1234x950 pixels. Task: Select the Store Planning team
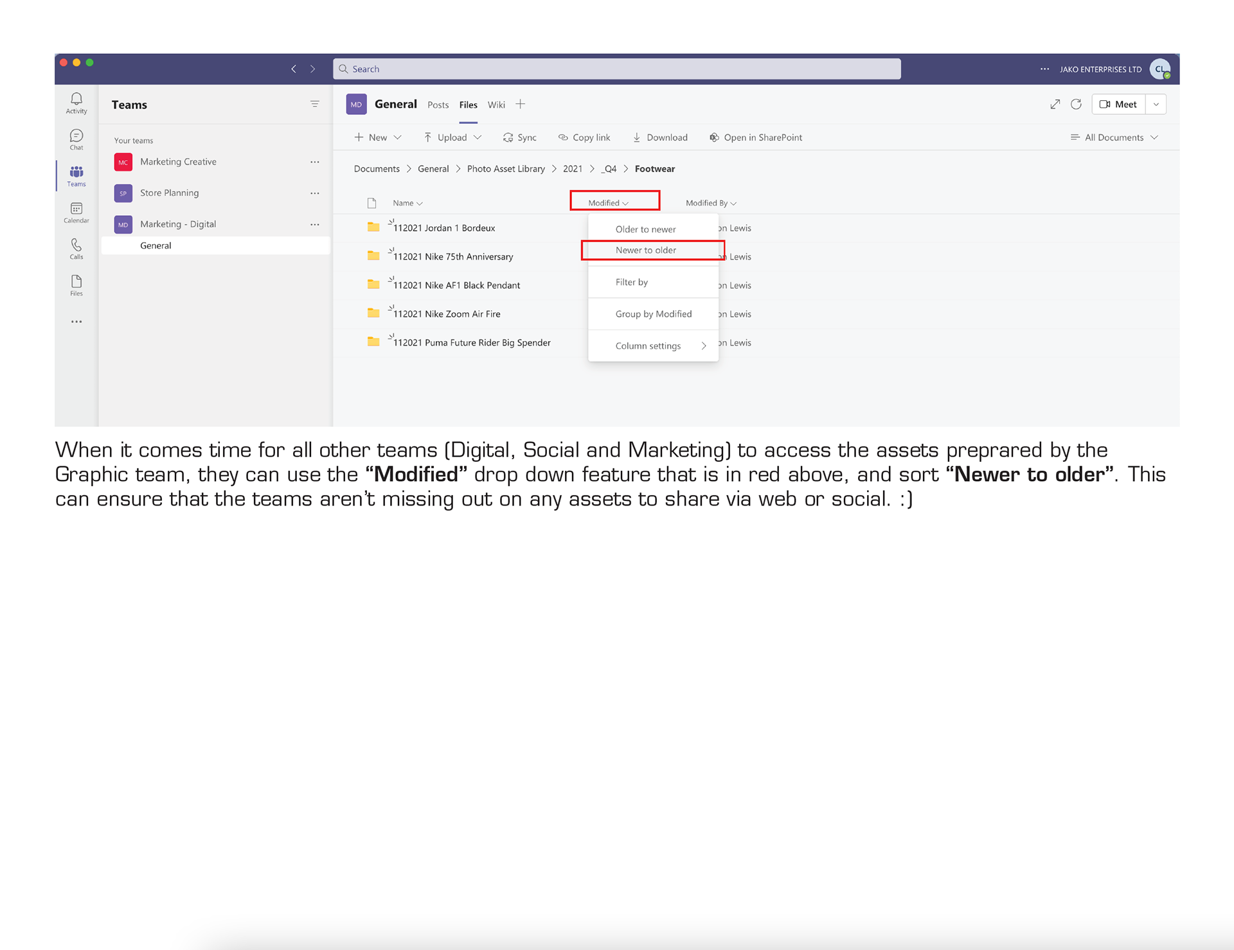pyautogui.click(x=170, y=193)
